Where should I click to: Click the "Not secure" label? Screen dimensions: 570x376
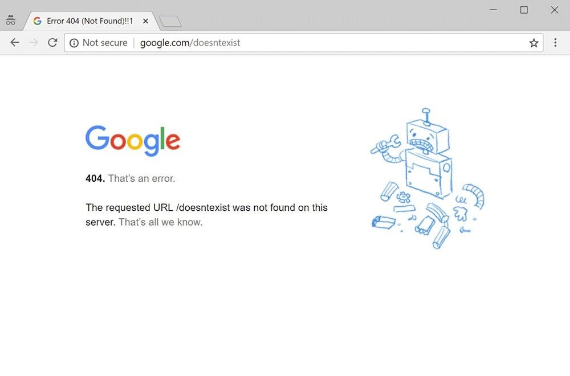click(x=105, y=43)
